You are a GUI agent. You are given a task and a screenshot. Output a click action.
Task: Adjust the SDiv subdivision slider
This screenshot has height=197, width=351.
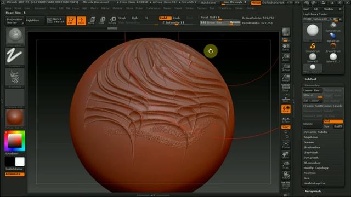pos(313,95)
